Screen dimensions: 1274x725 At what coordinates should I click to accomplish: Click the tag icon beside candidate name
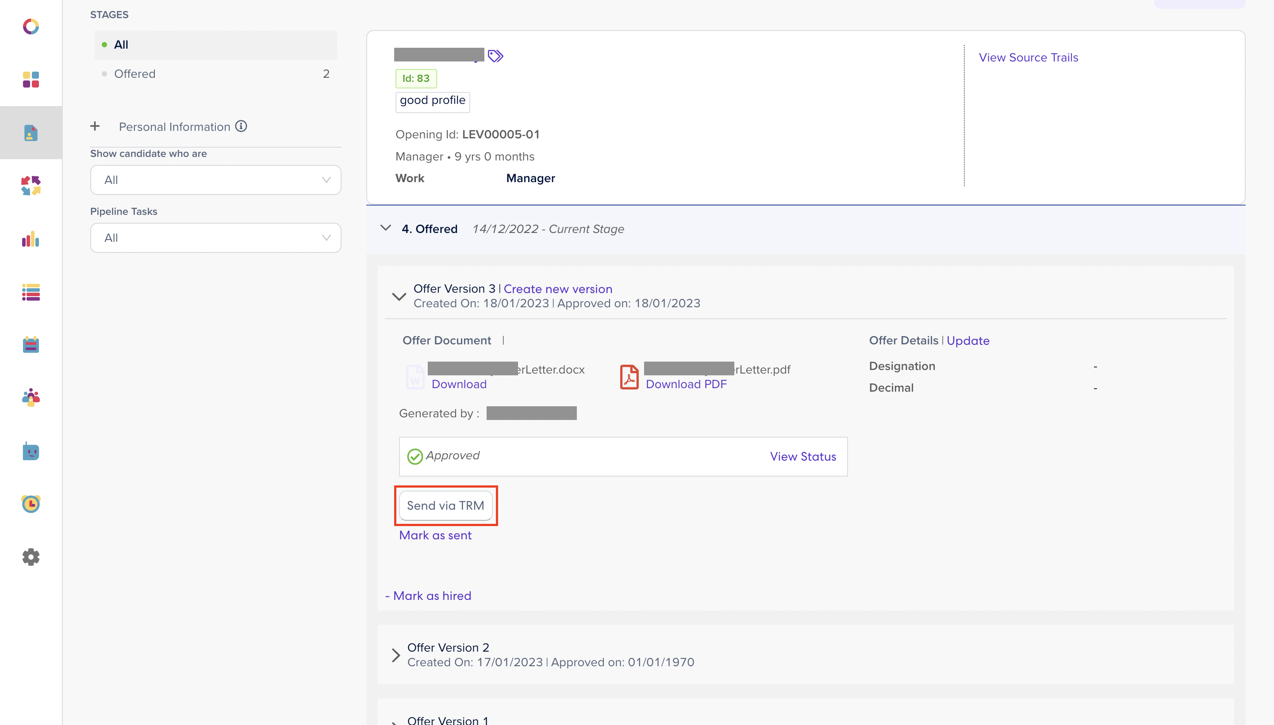[495, 56]
